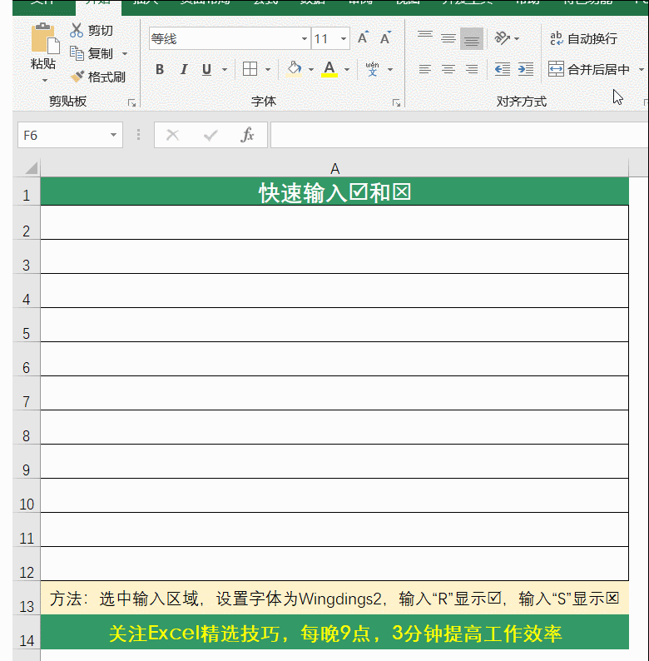Click the Cut scissors icon
Image resolution: width=649 pixels, height=661 pixels.
click(77, 30)
